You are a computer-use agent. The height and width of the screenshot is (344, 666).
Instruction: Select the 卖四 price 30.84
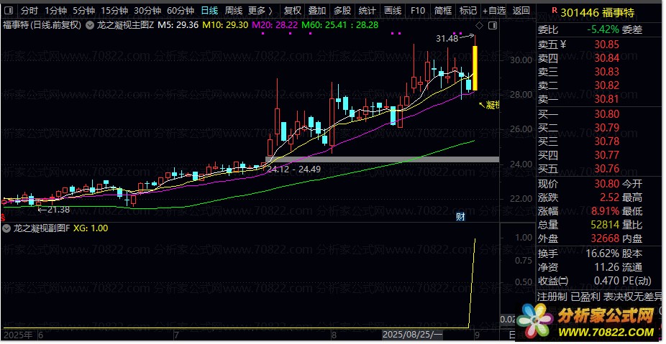tap(606, 58)
